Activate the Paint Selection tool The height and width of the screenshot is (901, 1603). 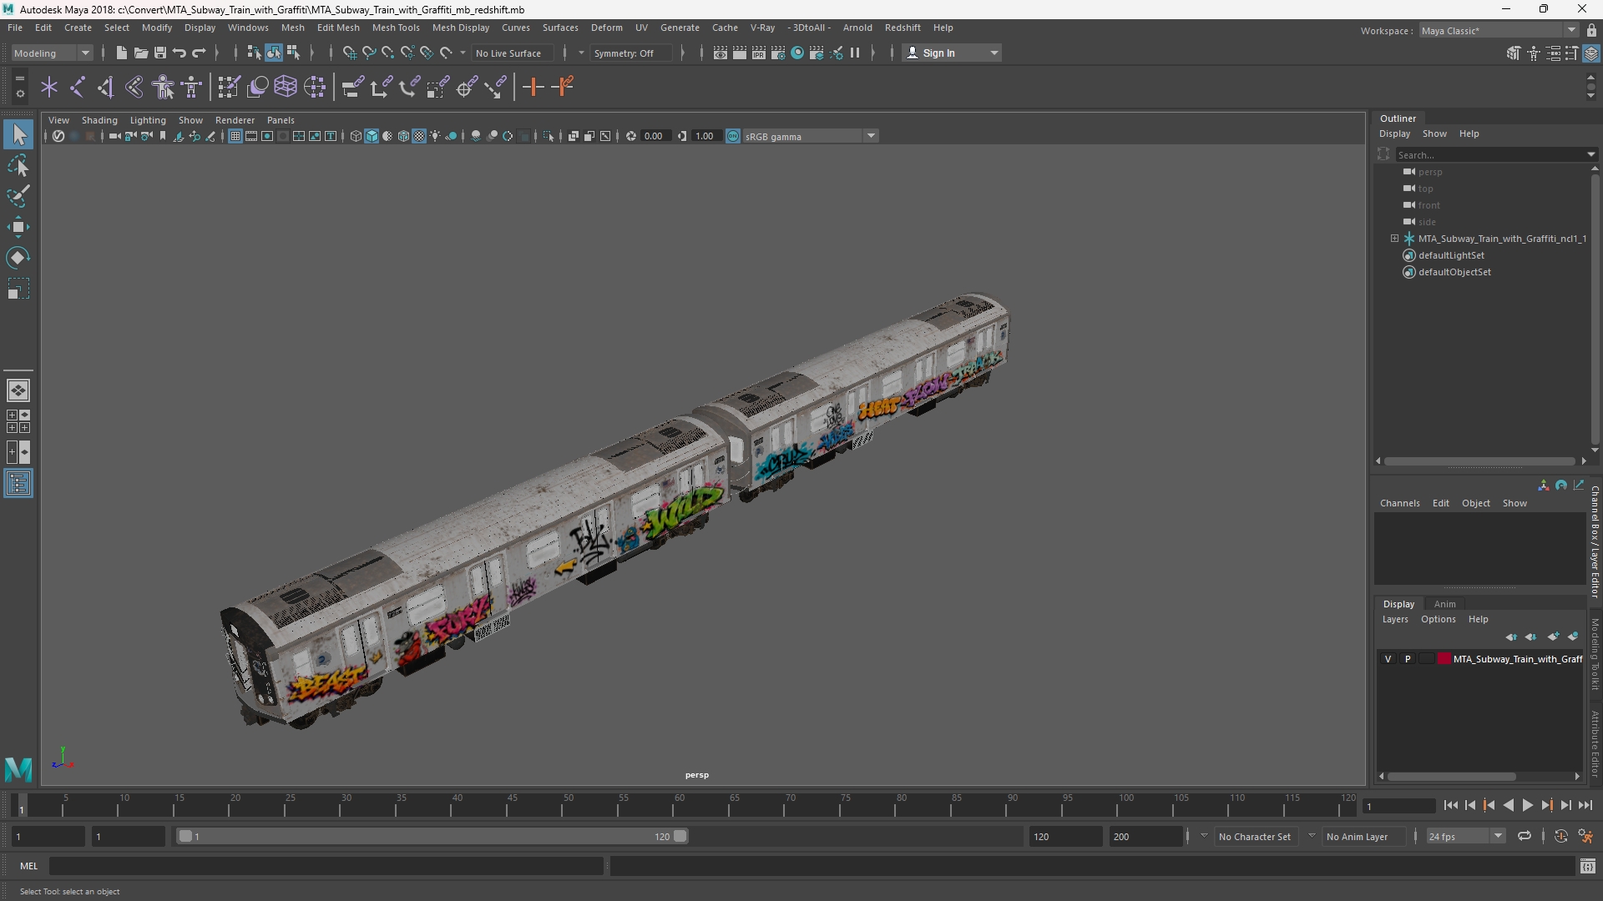pos(18,197)
